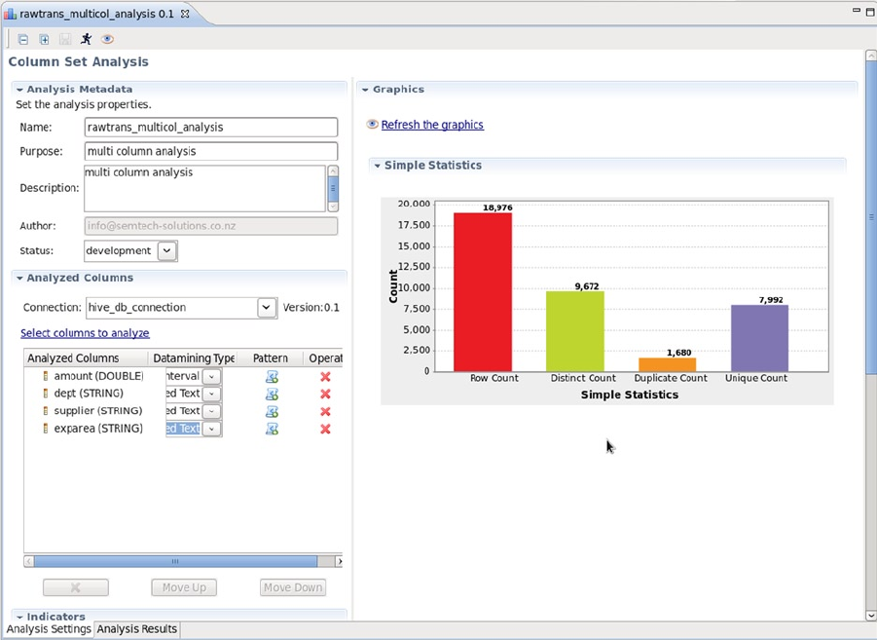Click the expand all sections toolbar icon
877x640 pixels.
44,39
